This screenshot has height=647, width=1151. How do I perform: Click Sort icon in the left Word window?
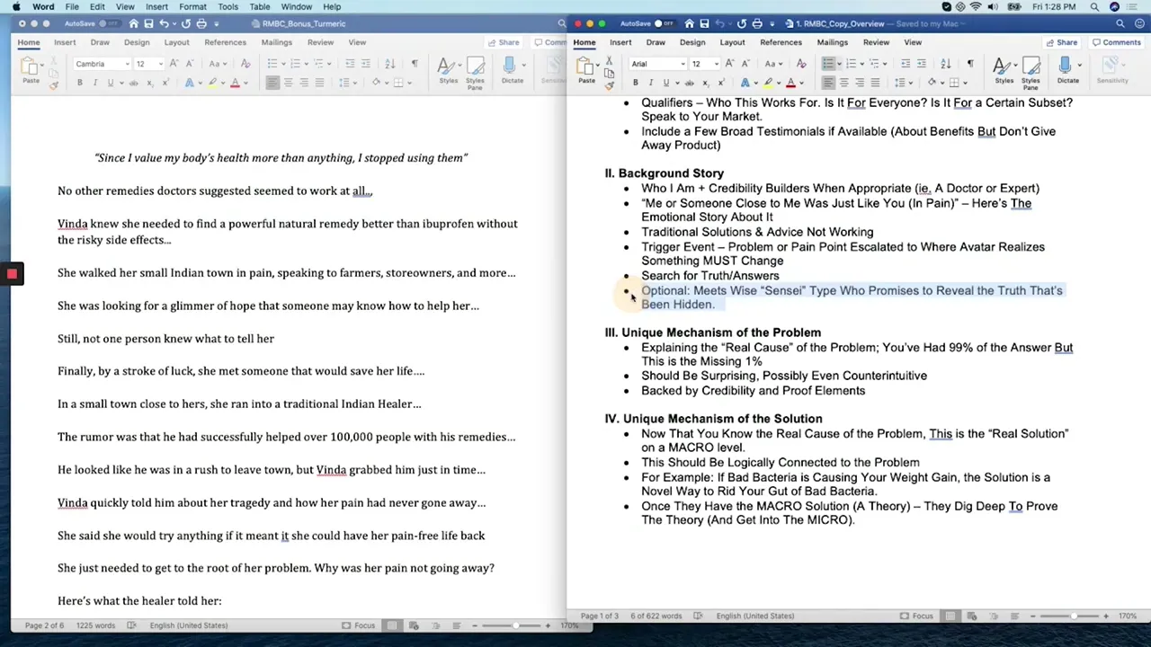click(389, 64)
